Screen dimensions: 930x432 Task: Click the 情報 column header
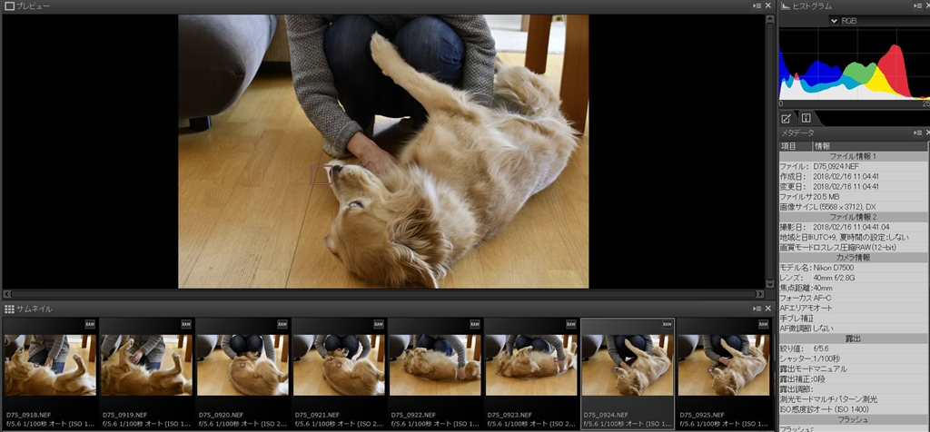[x=869, y=146]
